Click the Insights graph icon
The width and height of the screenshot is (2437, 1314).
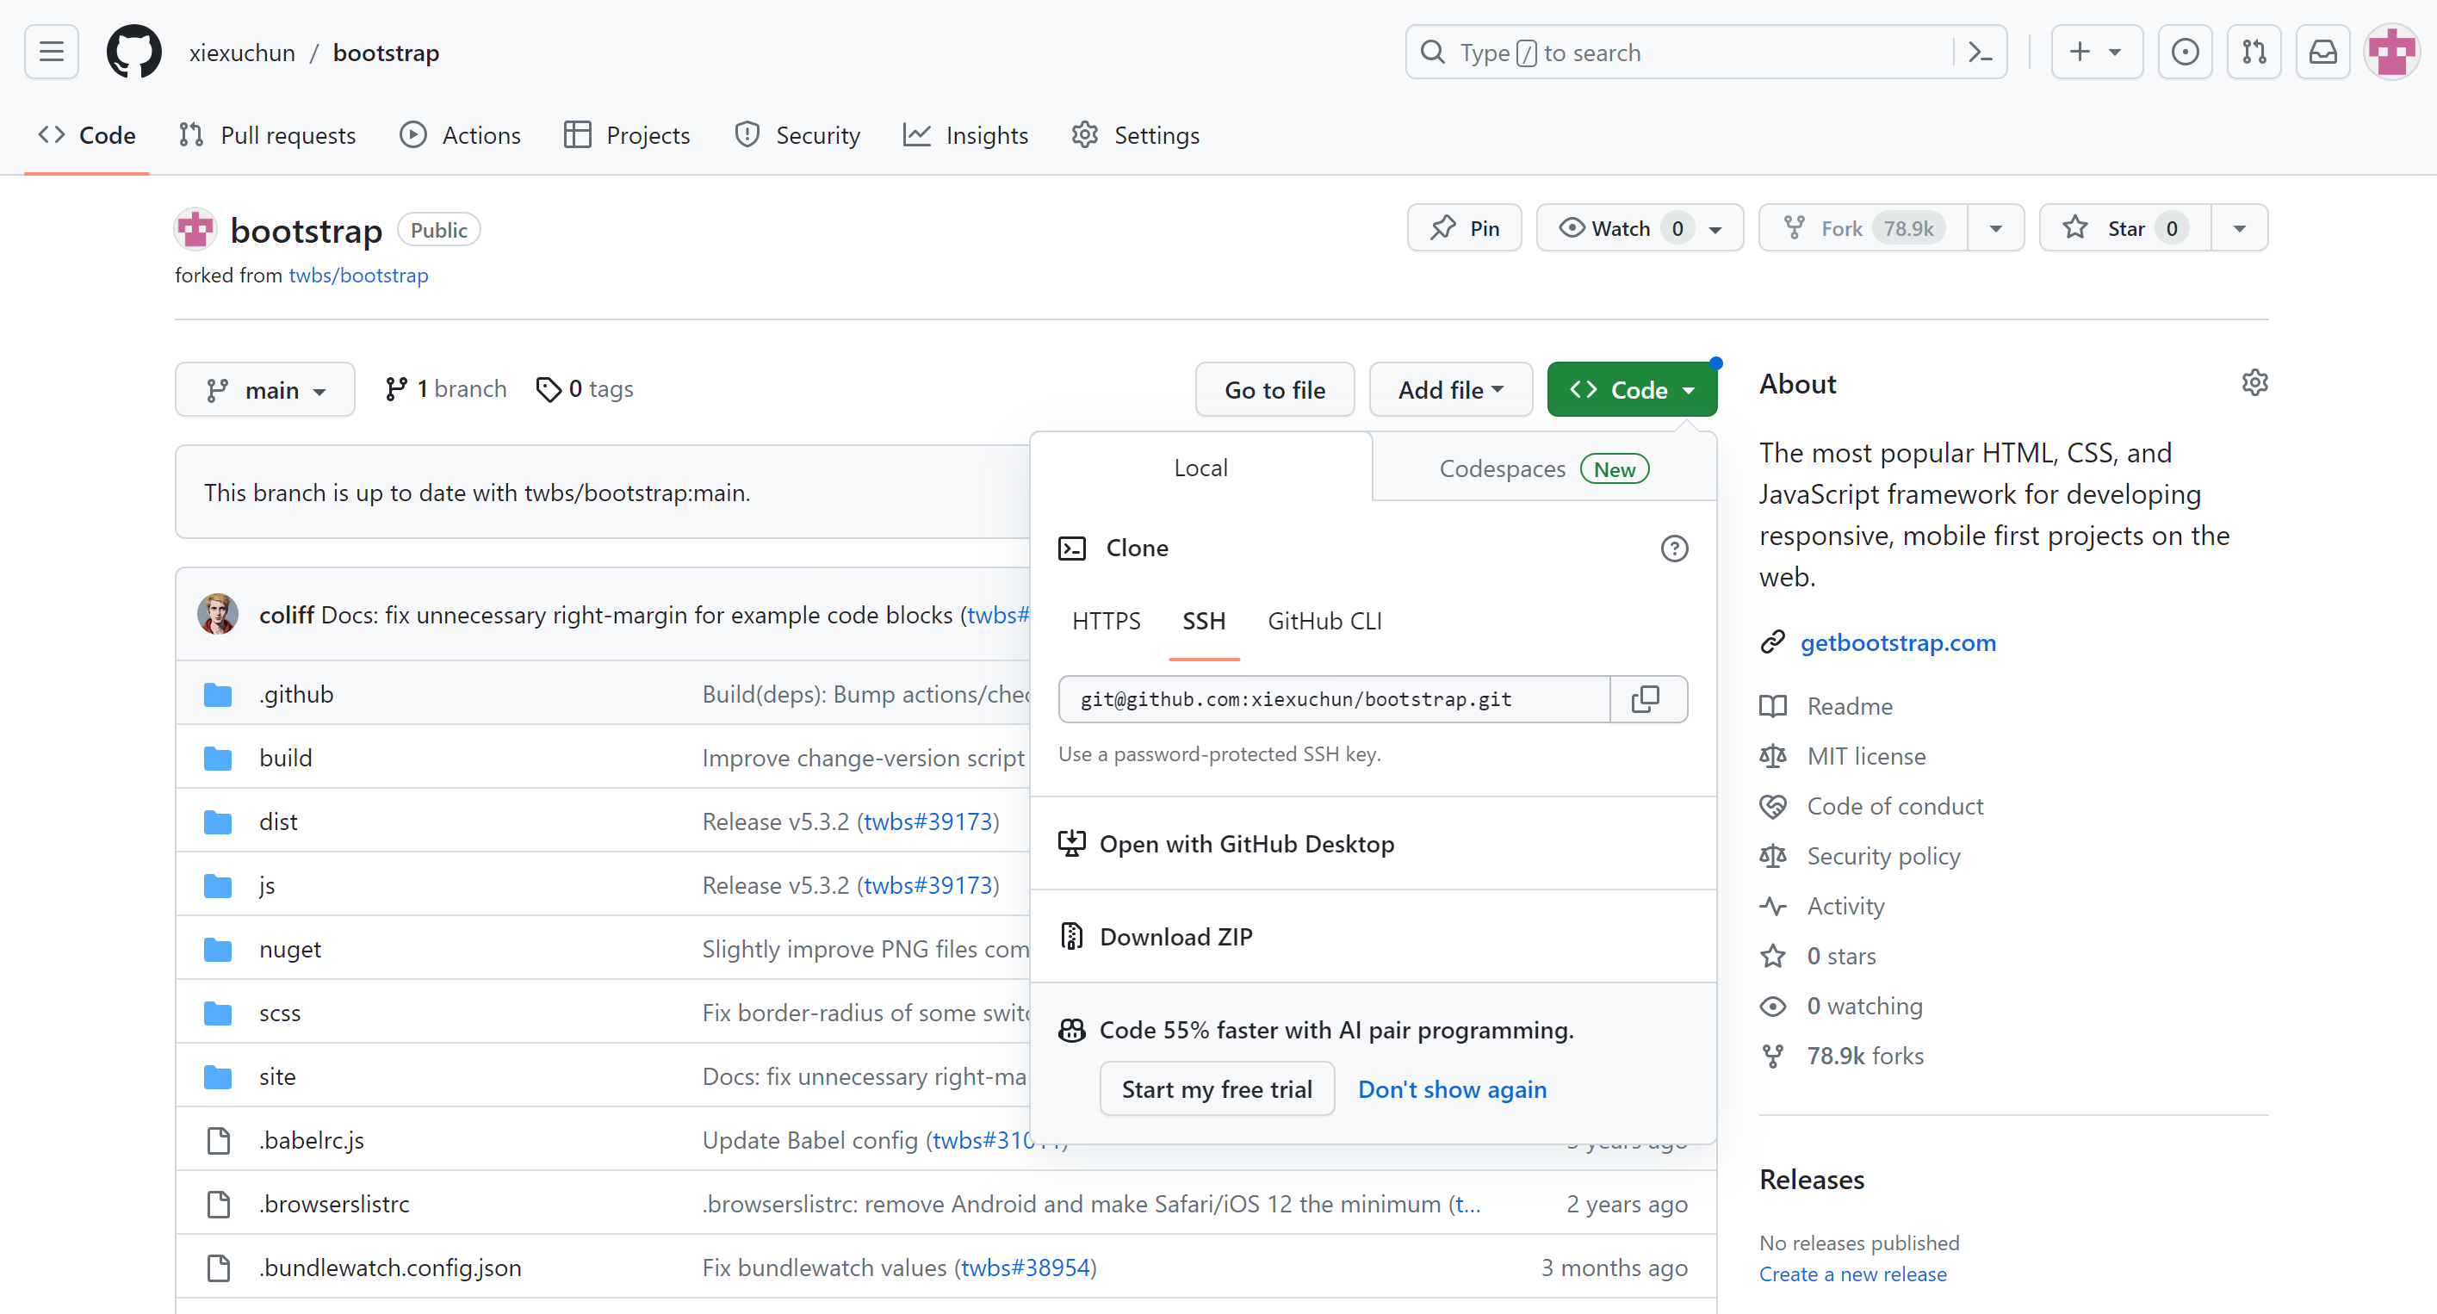click(917, 134)
